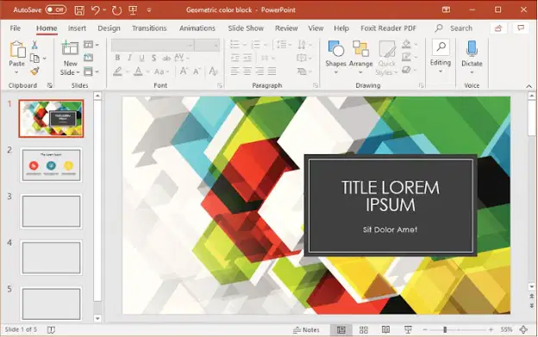
Task: Toggle the Notes pane
Action: [306, 330]
